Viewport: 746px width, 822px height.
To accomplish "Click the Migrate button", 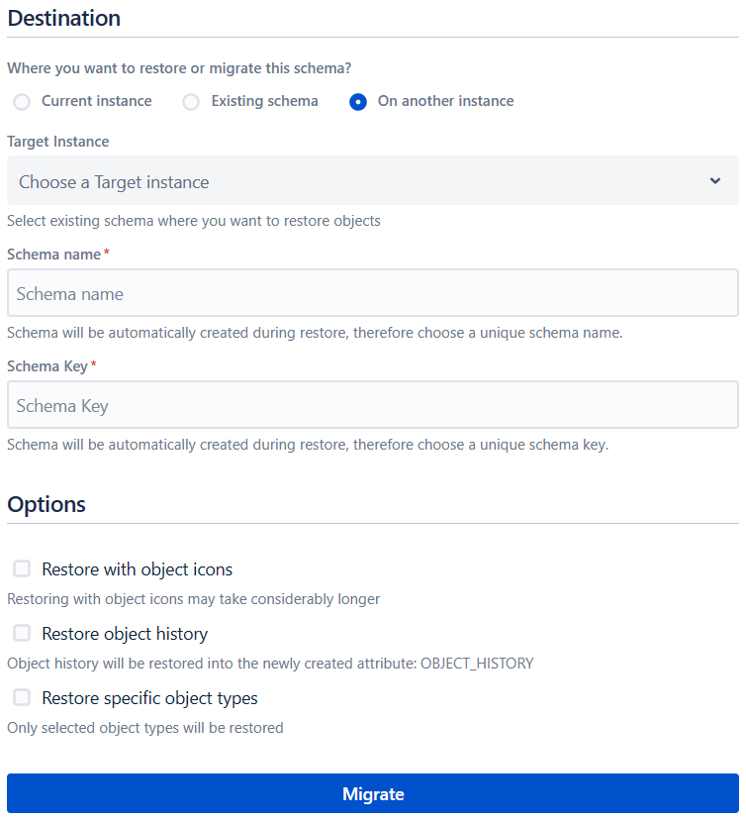I will point(372,793).
